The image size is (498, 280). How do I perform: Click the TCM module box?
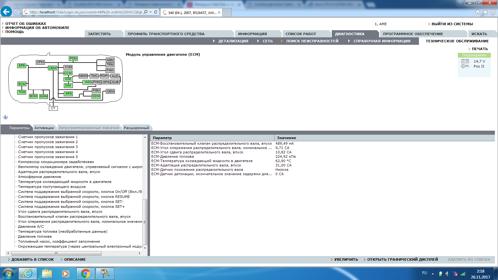coord(22,92)
